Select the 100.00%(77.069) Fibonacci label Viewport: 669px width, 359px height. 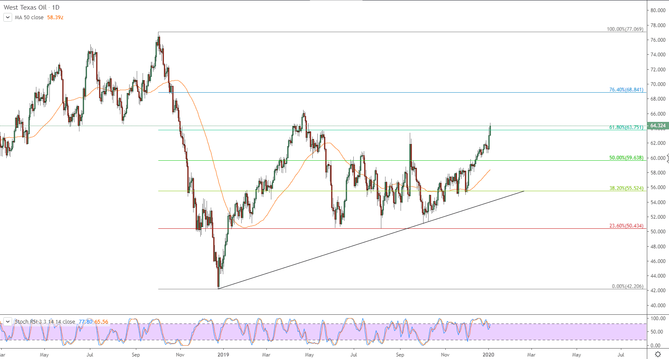tap(625, 29)
